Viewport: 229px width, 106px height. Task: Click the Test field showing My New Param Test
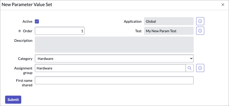tap(169, 31)
